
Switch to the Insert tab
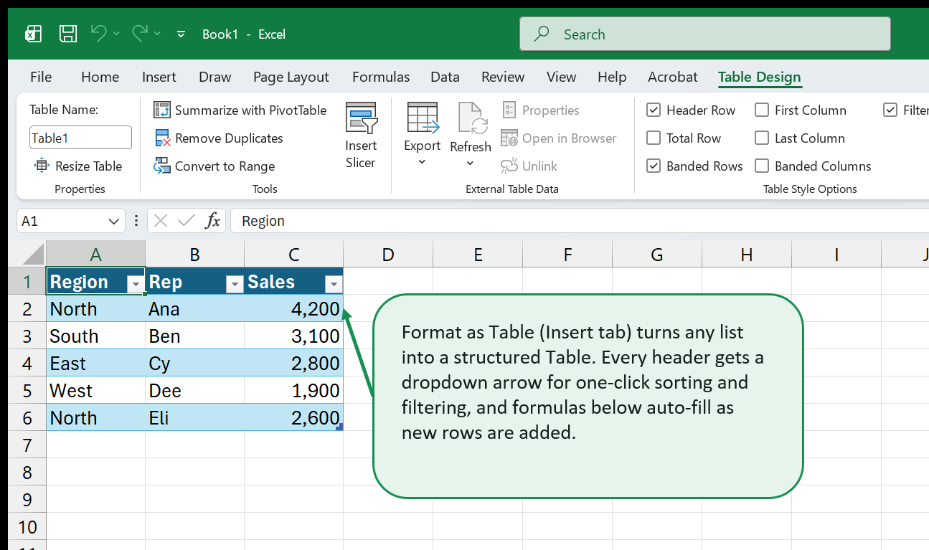[159, 77]
